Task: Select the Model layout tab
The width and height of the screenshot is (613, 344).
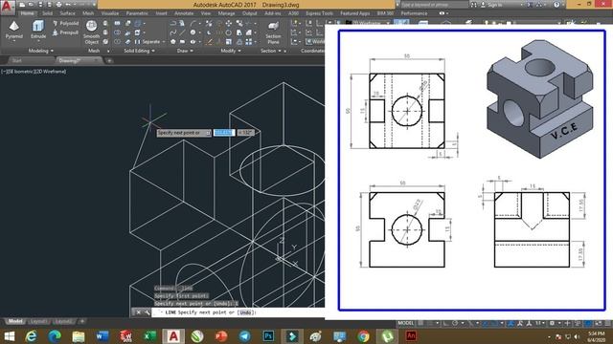Action: pyautogui.click(x=15, y=321)
